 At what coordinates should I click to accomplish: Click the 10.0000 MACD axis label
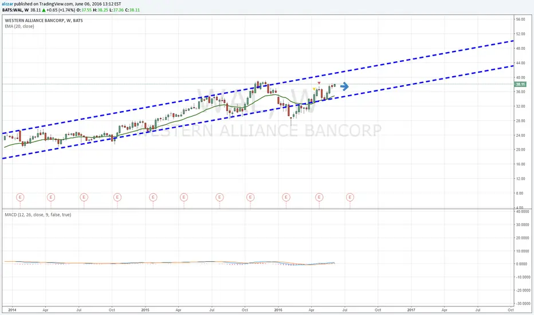[x=523, y=251]
